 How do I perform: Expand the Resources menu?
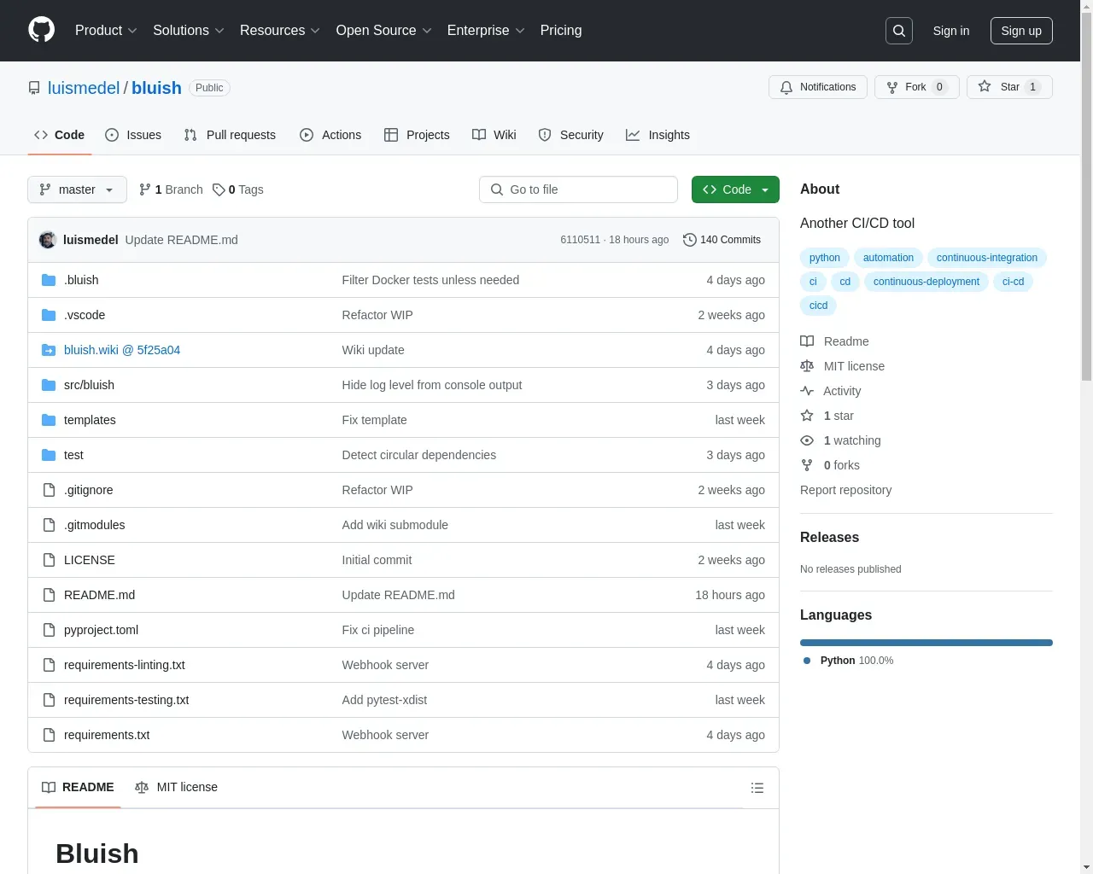coord(280,30)
